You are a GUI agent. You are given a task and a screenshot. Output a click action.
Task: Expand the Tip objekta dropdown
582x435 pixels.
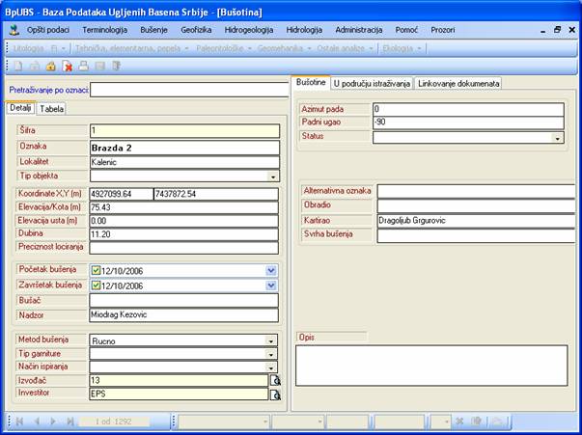(272, 177)
